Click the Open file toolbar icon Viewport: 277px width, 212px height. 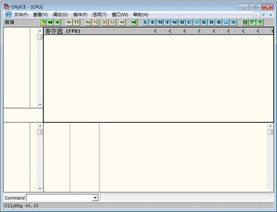[43, 22]
